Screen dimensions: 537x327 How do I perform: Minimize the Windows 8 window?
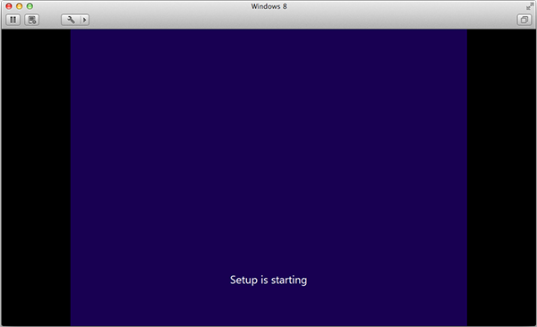click(20, 6)
